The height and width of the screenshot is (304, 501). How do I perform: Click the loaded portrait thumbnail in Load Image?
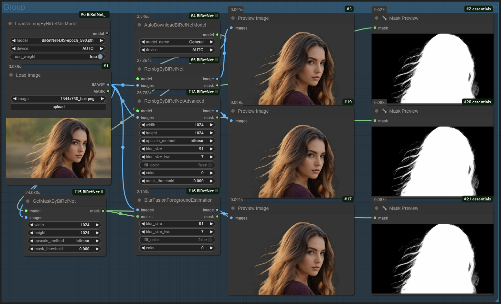(x=59, y=148)
